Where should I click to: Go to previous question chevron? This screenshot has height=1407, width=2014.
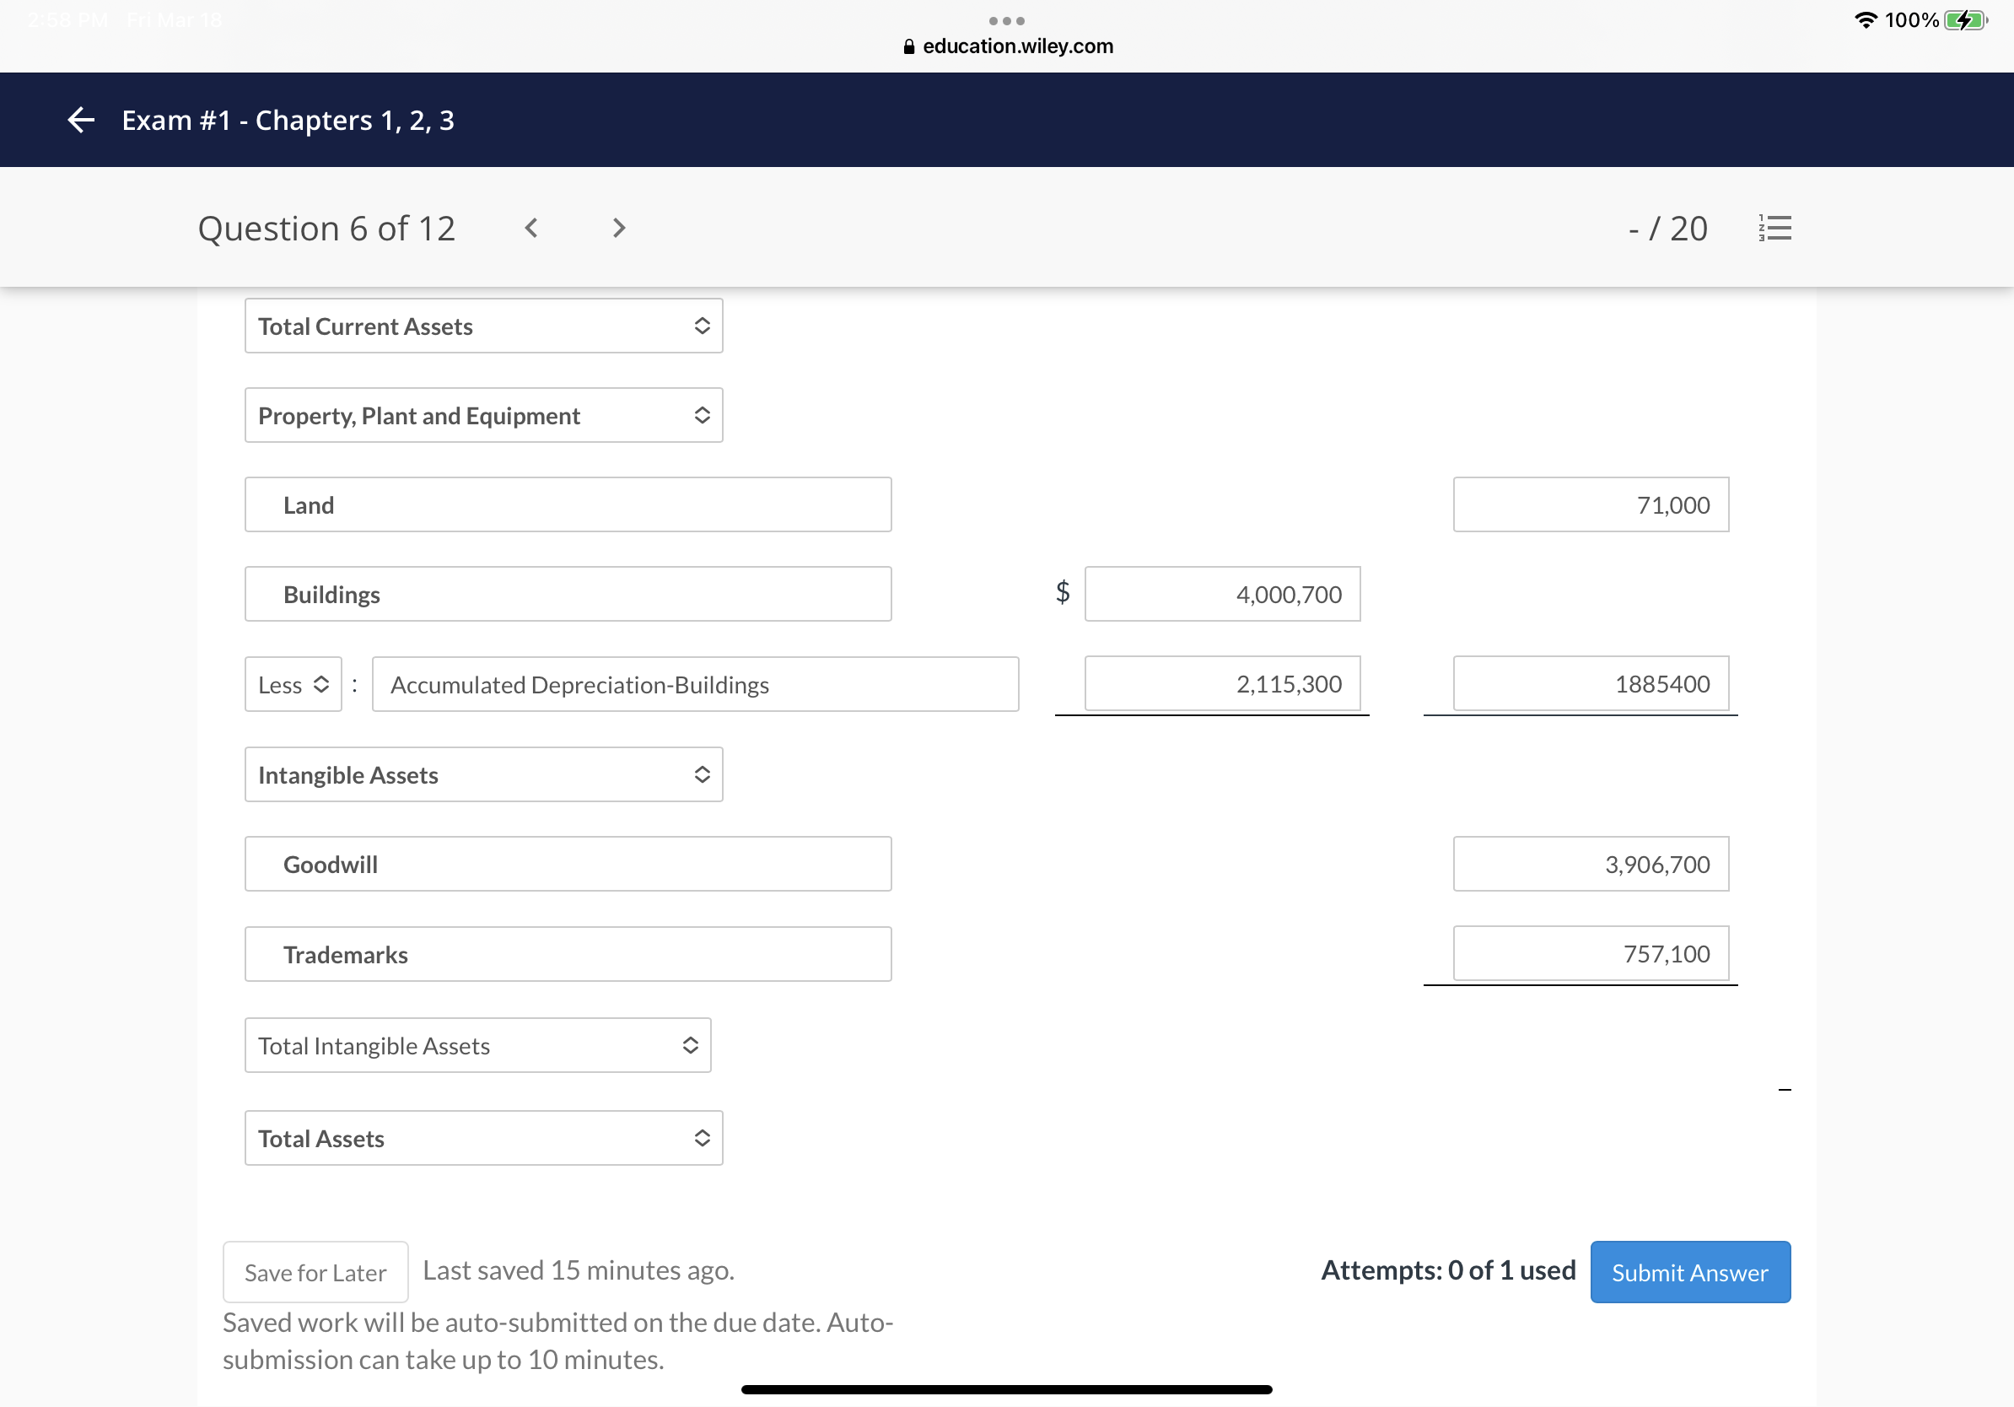pos(531,228)
